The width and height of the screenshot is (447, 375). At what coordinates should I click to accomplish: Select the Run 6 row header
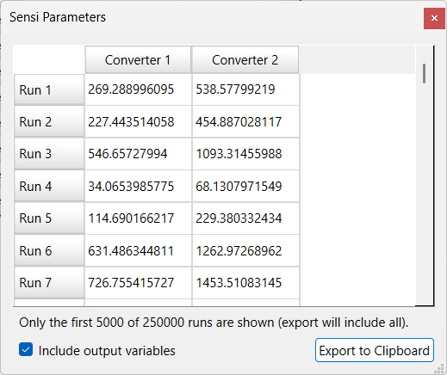[x=49, y=250]
